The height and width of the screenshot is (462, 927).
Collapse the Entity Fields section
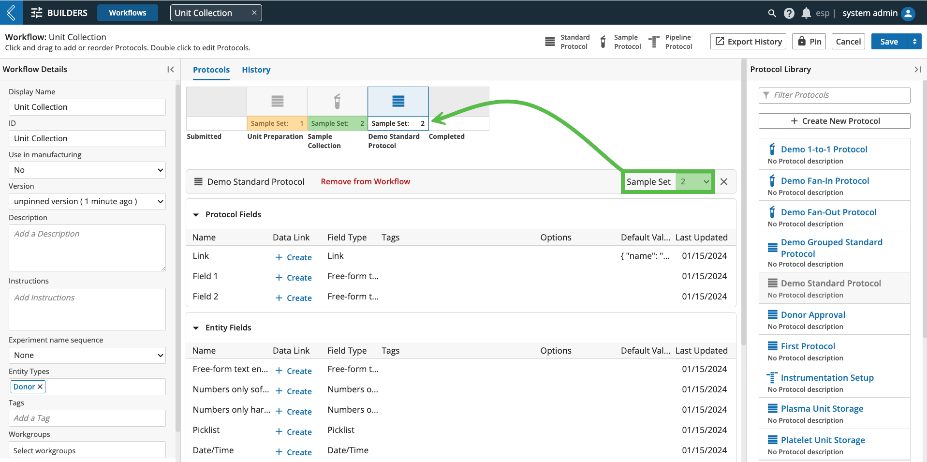[196, 328]
